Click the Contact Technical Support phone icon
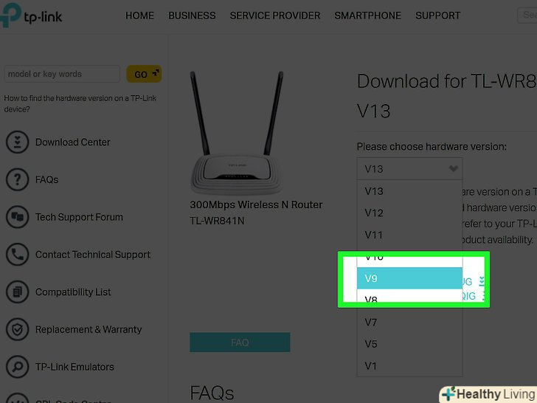 pyautogui.click(x=17, y=254)
